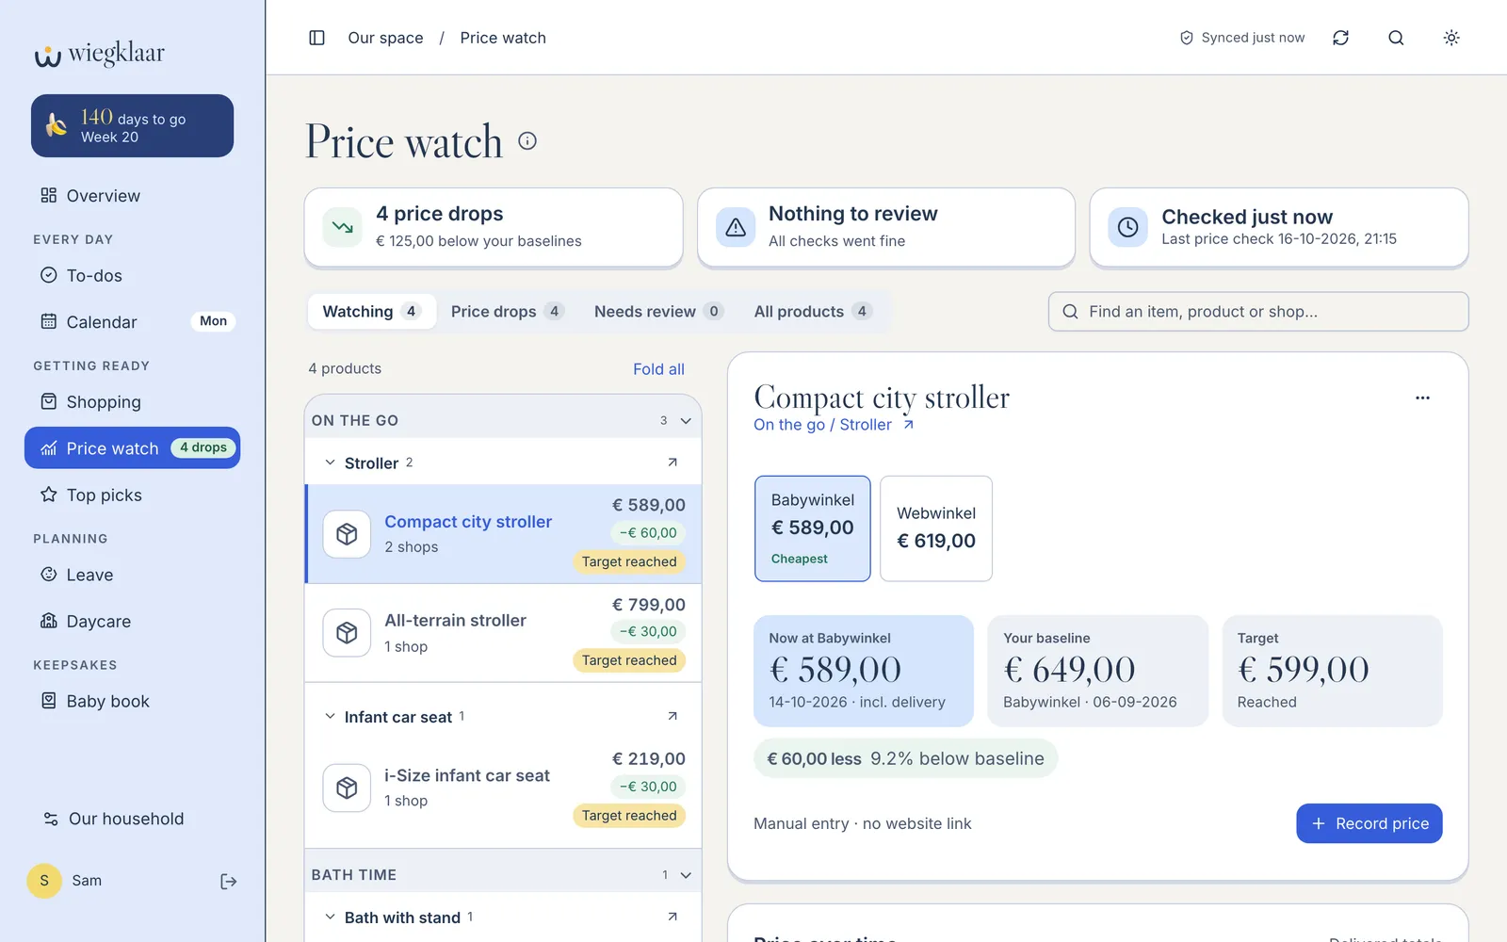The width and height of the screenshot is (1507, 942).
Task: Click info icon next to Price watch title
Action: [x=527, y=141]
